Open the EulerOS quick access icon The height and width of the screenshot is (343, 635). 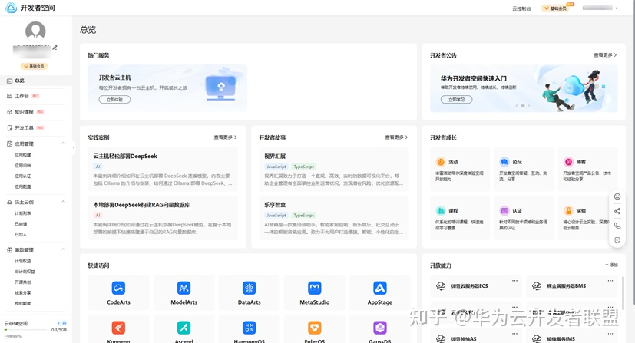(x=315, y=328)
